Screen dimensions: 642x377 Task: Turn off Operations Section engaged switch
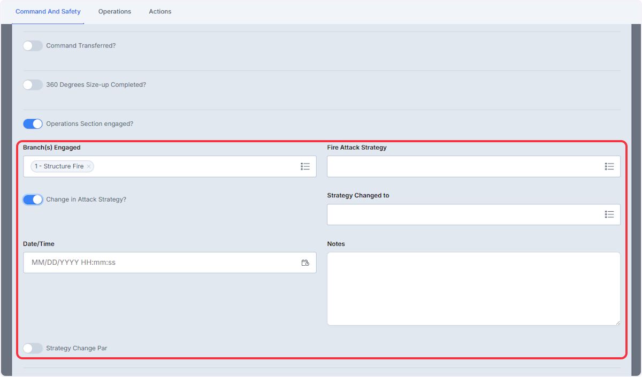pos(33,124)
